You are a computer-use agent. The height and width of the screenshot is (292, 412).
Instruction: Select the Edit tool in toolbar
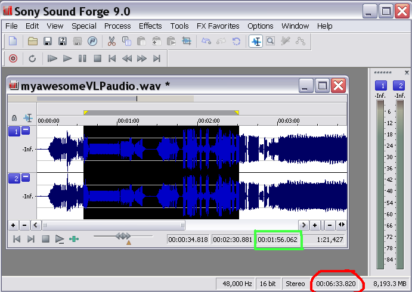click(256, 41)
